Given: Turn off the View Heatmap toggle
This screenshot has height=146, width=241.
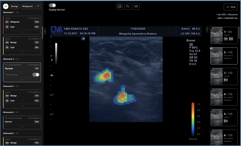Looking at the screenshot, I should (x=36, y=75).
